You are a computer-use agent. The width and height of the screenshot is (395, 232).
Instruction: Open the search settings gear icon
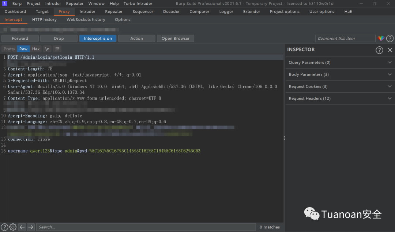point(13,227)
